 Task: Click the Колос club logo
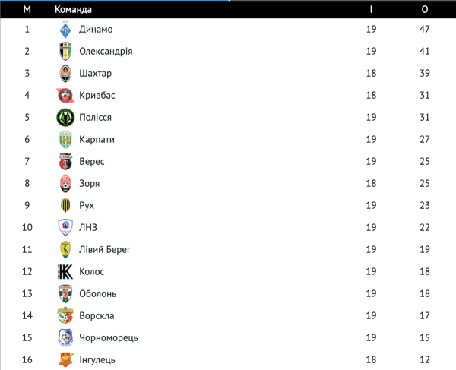click(x=65, y=272)
